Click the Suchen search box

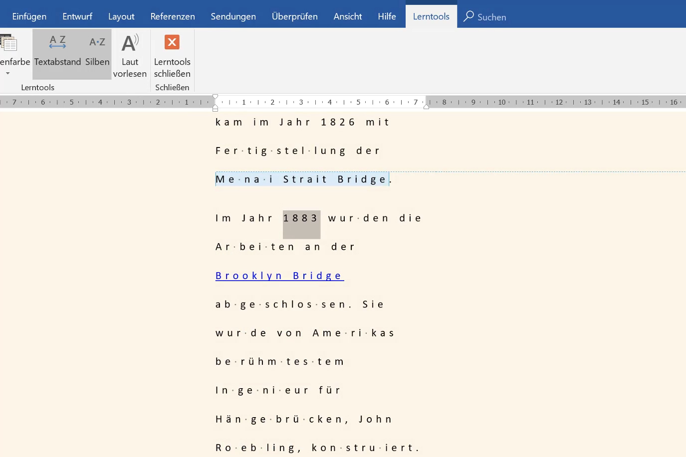(491, 17)
